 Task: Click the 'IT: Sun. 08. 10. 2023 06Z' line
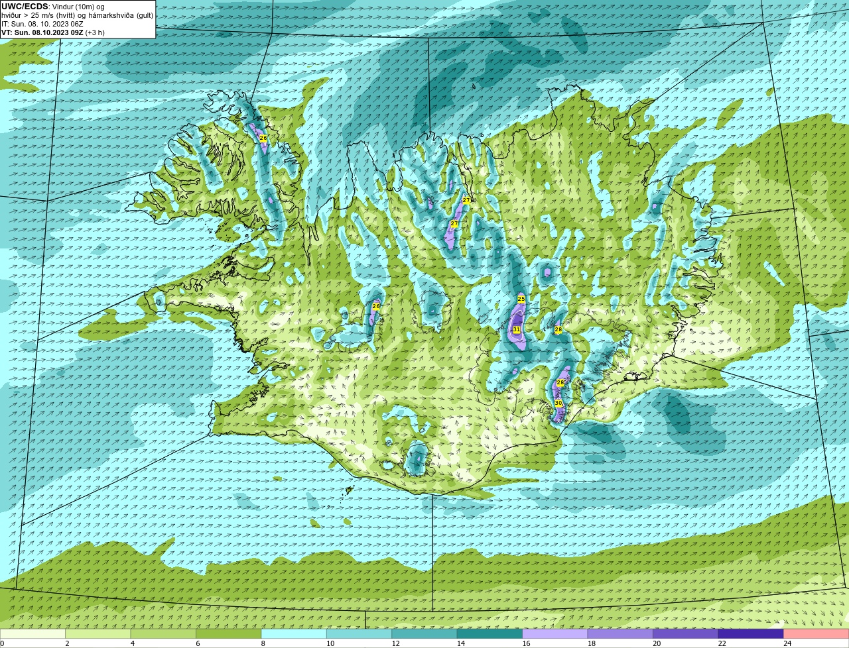click(42, 24)
